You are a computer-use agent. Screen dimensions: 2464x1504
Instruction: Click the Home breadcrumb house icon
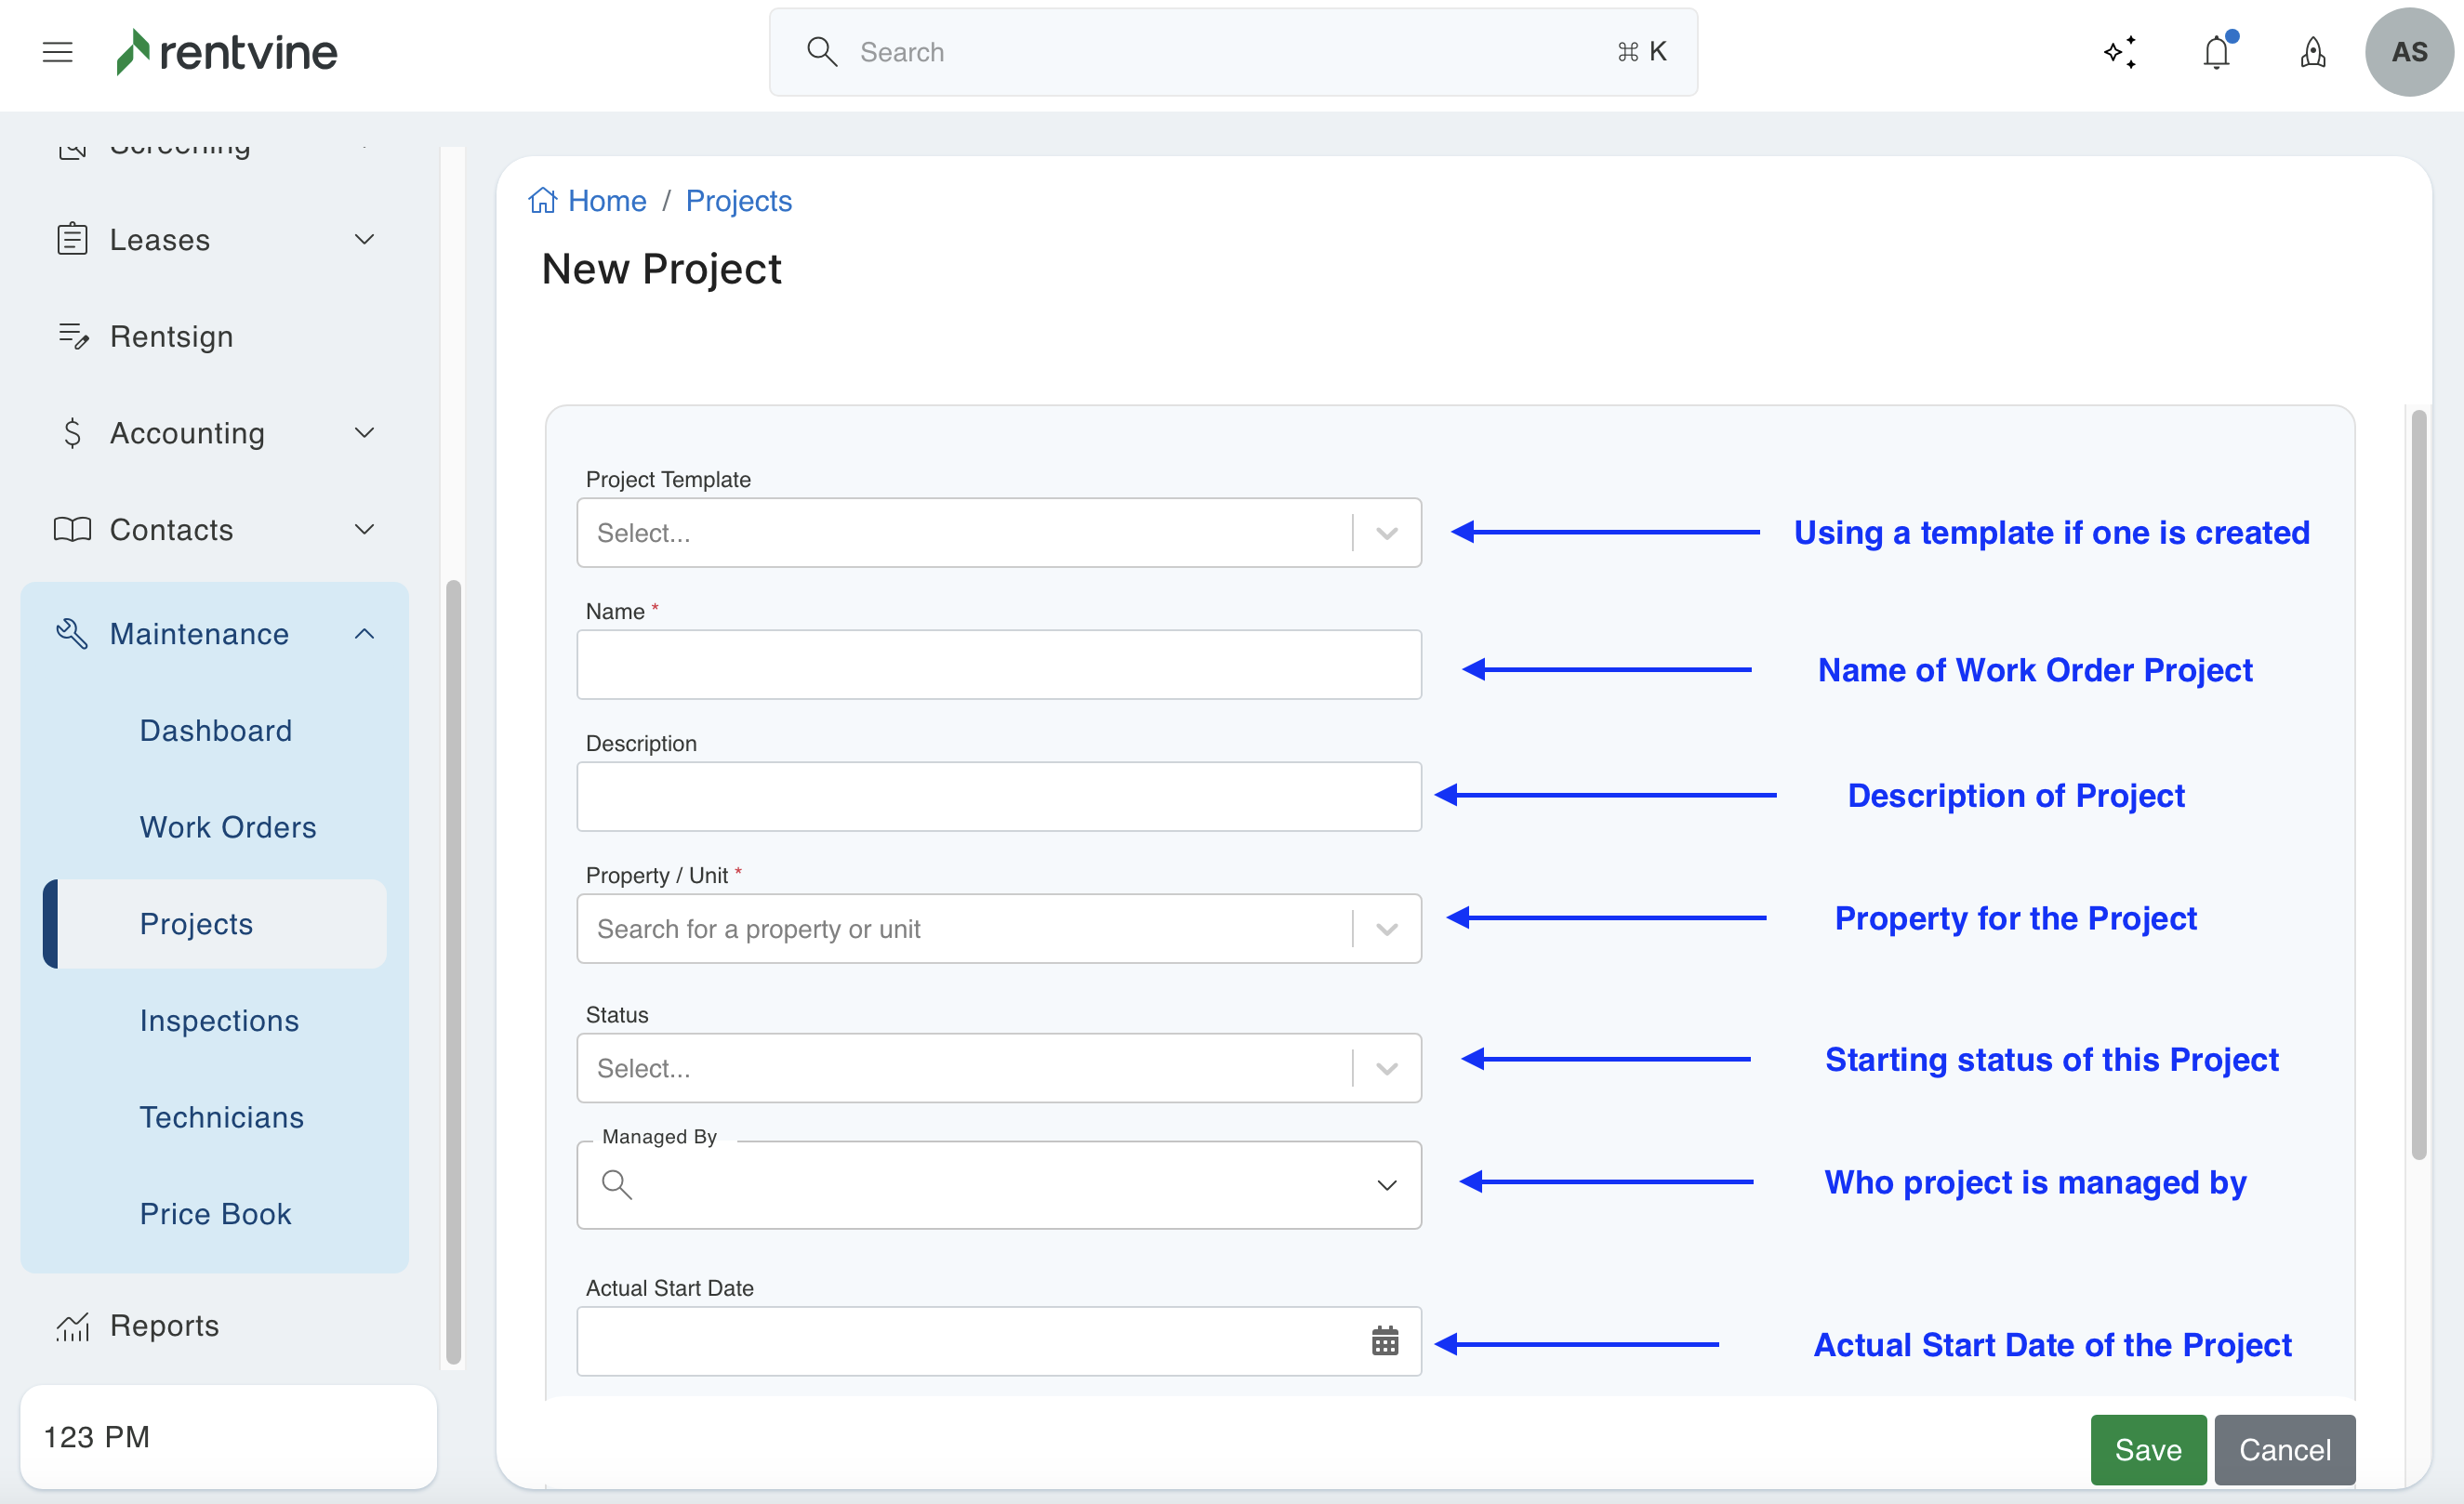542,201
